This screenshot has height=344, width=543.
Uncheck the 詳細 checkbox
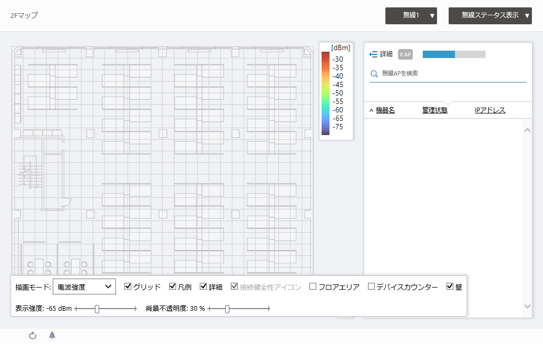coord(203,286)
